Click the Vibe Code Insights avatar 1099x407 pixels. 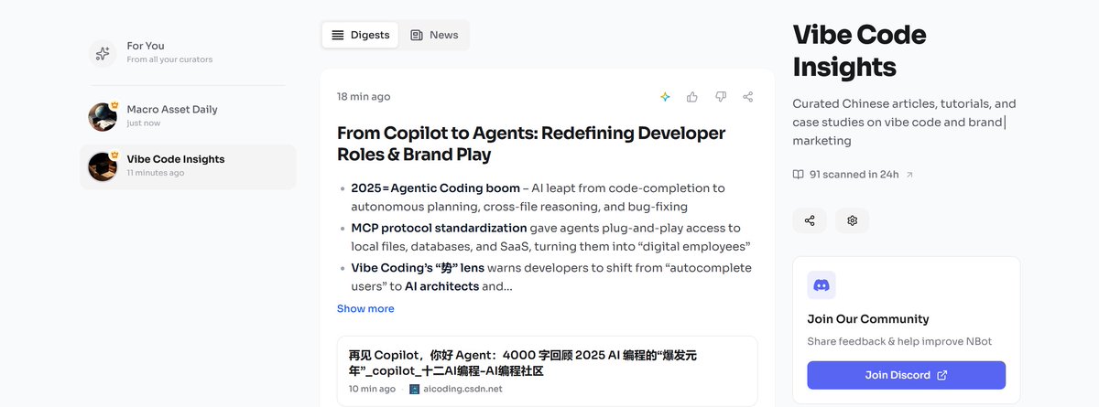pyautogui.click(x=103, y=166)
